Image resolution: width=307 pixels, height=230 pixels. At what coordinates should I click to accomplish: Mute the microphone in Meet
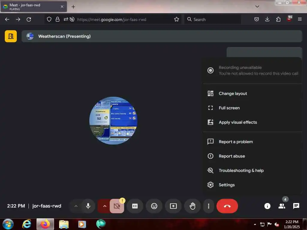[88, 206]
